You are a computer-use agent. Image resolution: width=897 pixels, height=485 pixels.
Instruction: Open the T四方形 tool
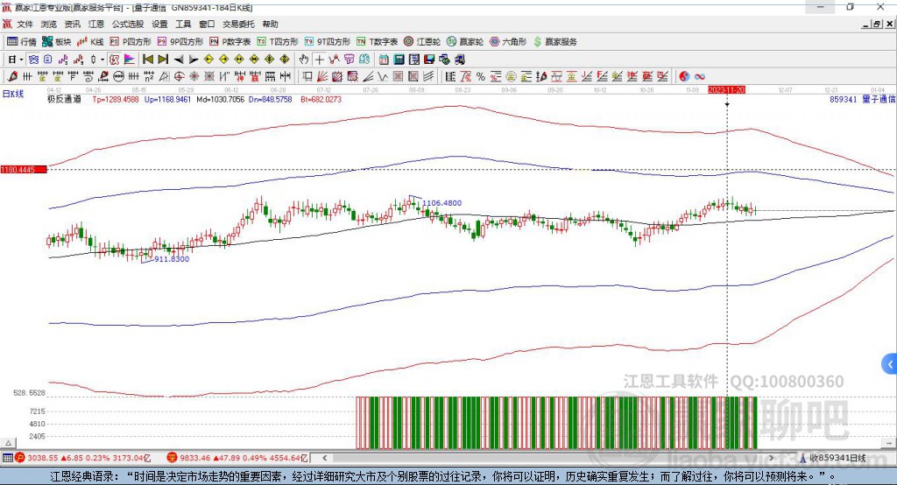(x=278, y=42)
